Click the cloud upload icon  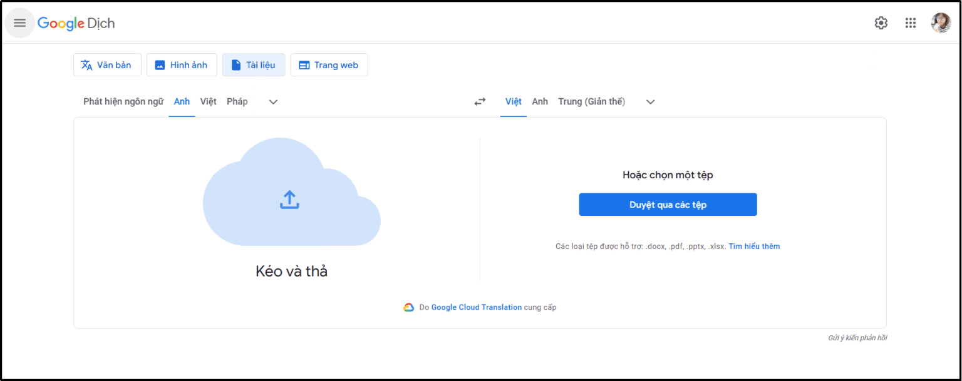point(289,199)
